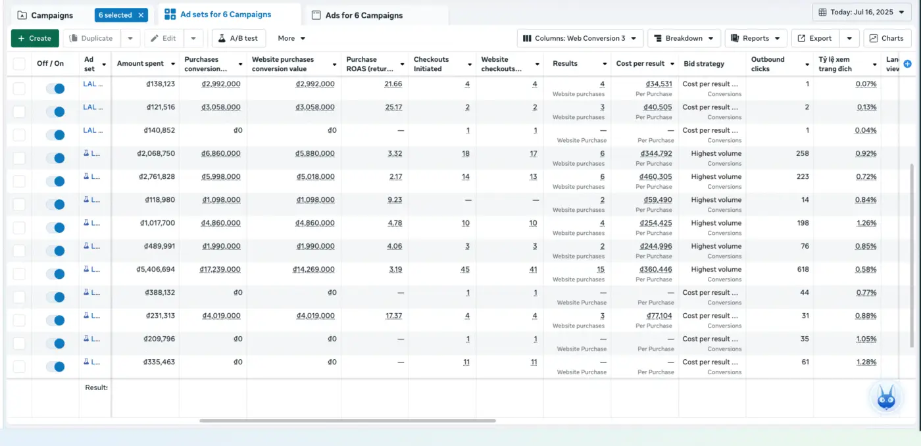
Task: Select the checkbox for the ₫2,068,750 row
Action: (19, 158)
